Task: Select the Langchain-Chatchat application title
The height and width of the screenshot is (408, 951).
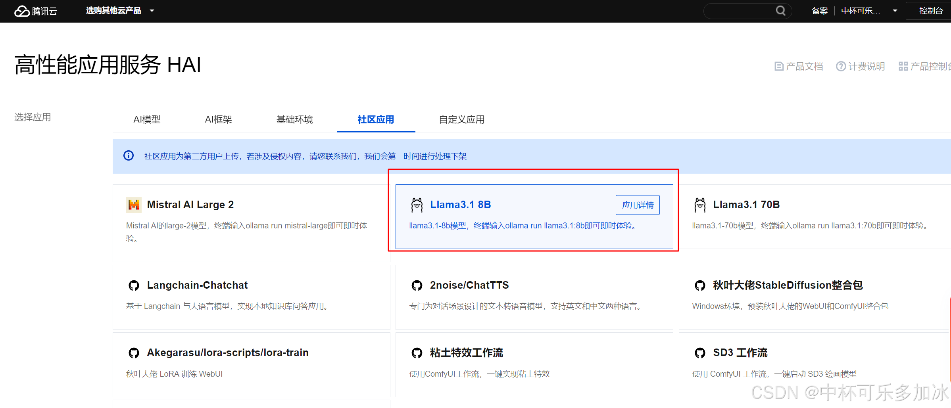Action: pos(197,285)
